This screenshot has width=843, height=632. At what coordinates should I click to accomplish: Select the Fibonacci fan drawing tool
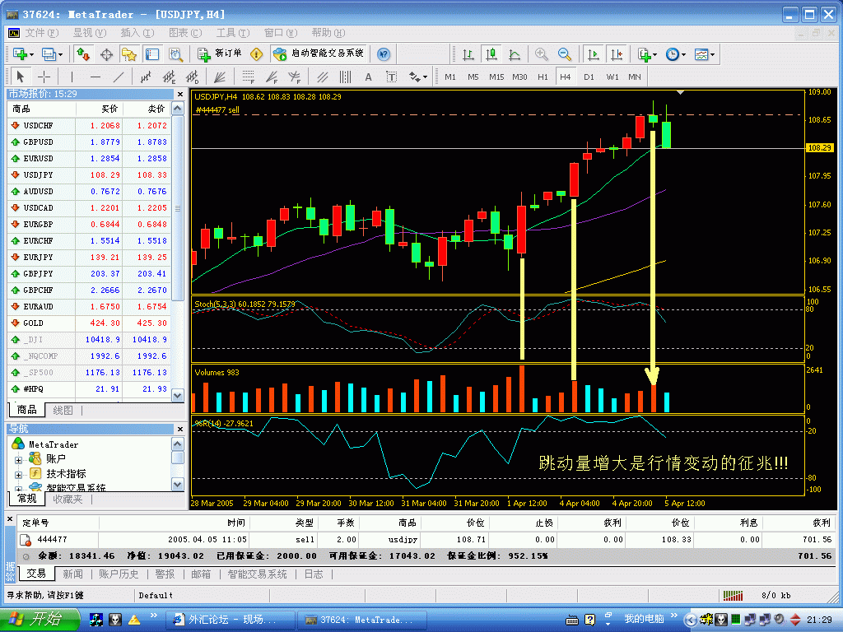pyautogui.click(x=271, y=77)
